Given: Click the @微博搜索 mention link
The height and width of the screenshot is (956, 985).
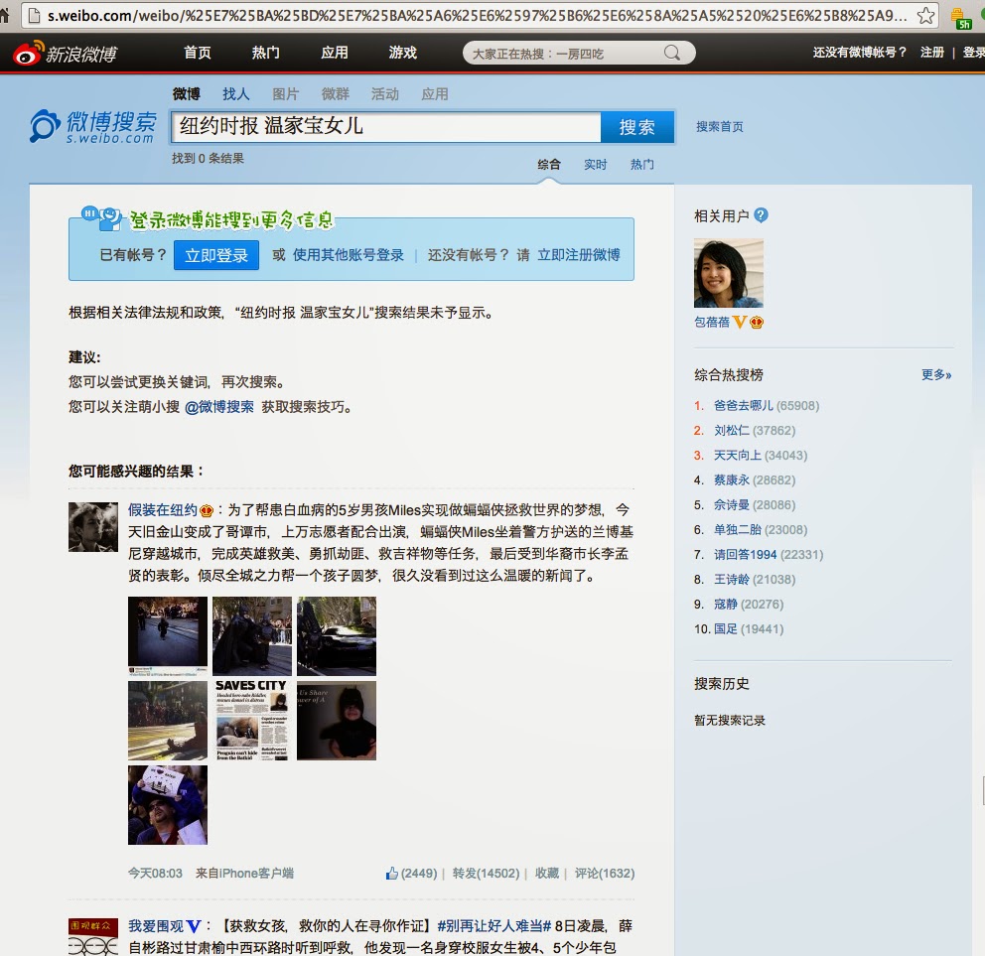Looking at the screenshot, I should [x=219, y=407].
